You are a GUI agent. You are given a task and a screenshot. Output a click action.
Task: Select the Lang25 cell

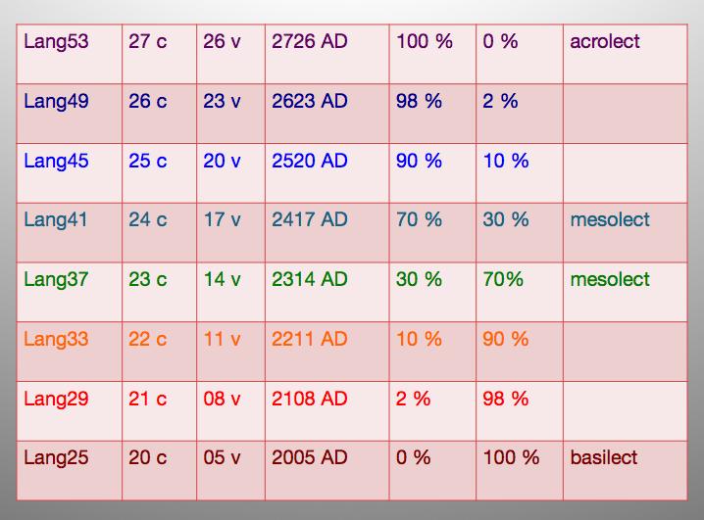click(56, 457)
